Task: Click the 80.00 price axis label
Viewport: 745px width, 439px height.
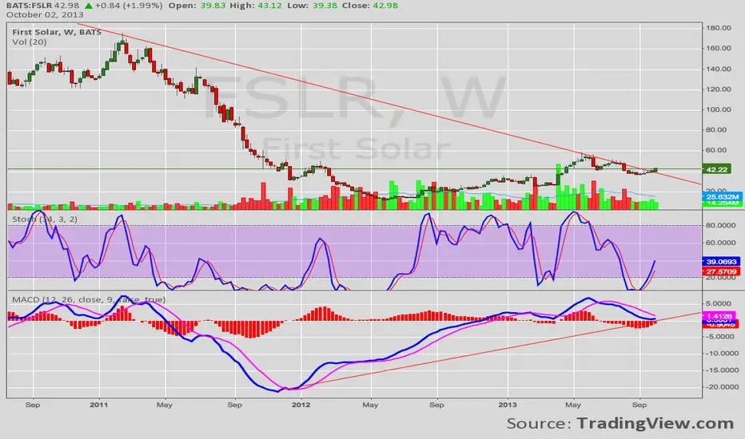Action: tap(716, 129)
